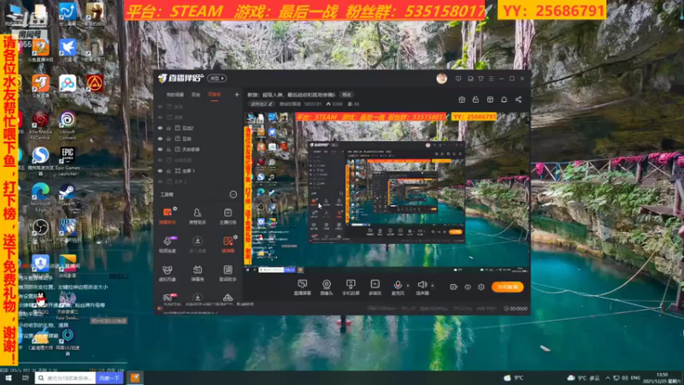Image resolution: width=684 pixels, height=385 pixels.
Task: Open the Windows Start button
Action: [9, 378]
